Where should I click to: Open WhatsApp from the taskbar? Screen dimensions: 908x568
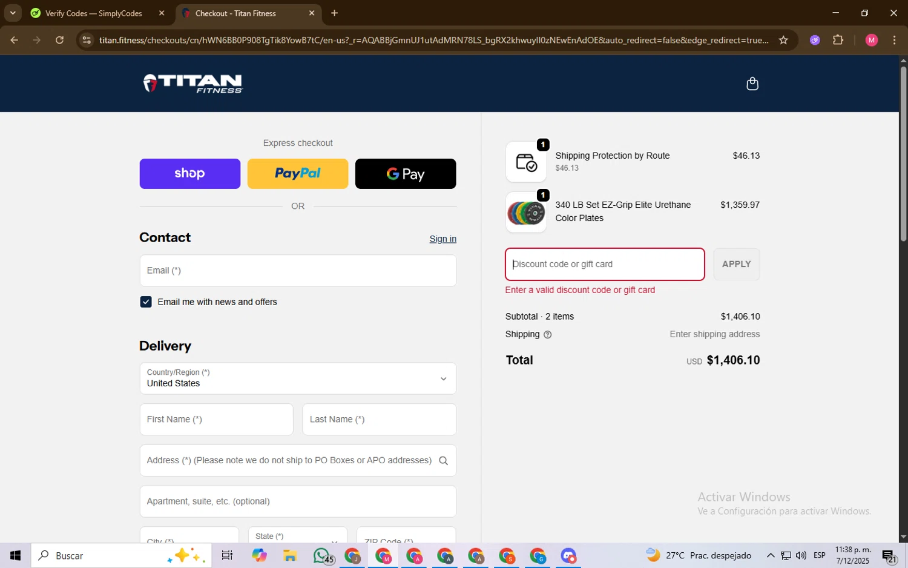[322, 555]
